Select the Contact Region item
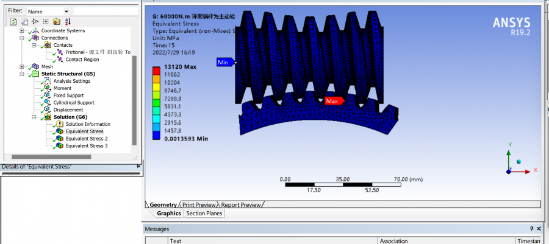The height and width of the screenshot is (244, 549). pos(82,60)
